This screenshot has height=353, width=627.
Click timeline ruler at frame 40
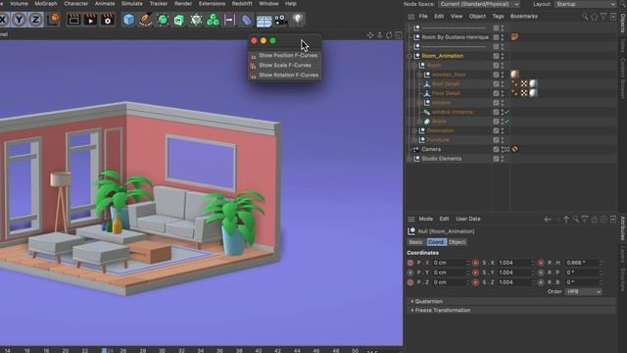(x=259, y=350)
